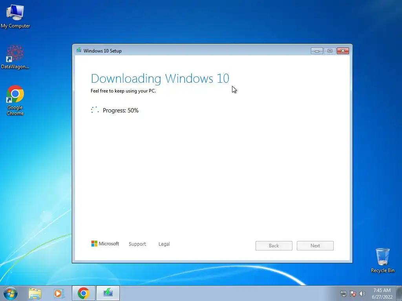Close the Windows 10 Setup window
Viewport: 402px width, 301px height.
(x=343, y=51)
